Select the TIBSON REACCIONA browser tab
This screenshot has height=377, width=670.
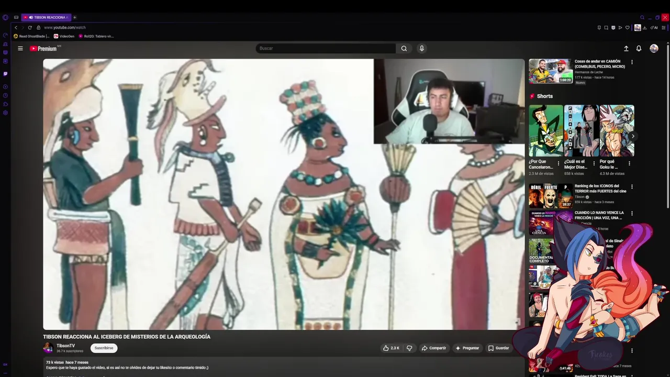pos(46,17)
